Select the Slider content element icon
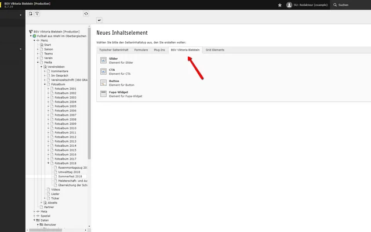This screenshot has height=232, width=371. click(103, 60)
